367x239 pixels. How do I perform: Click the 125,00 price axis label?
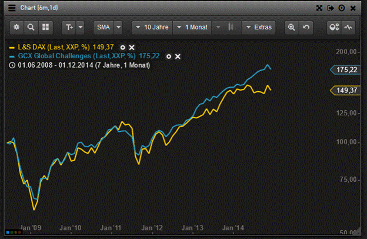(x=346, y=113)
